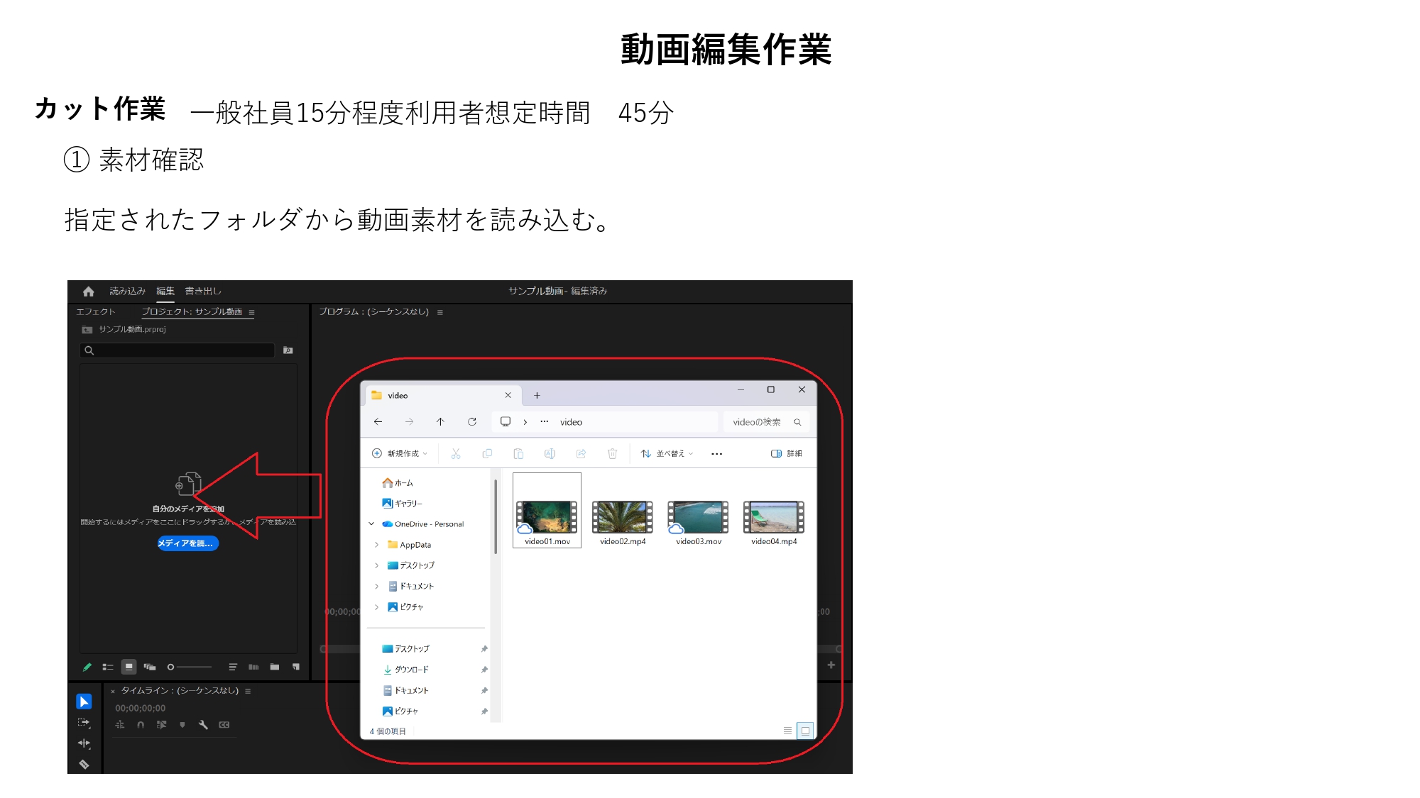Image resolution: width=1420 pixels, height=798 pixels.
Task: Toggle snap magnet in the timeline
Action: click(141, 725)
